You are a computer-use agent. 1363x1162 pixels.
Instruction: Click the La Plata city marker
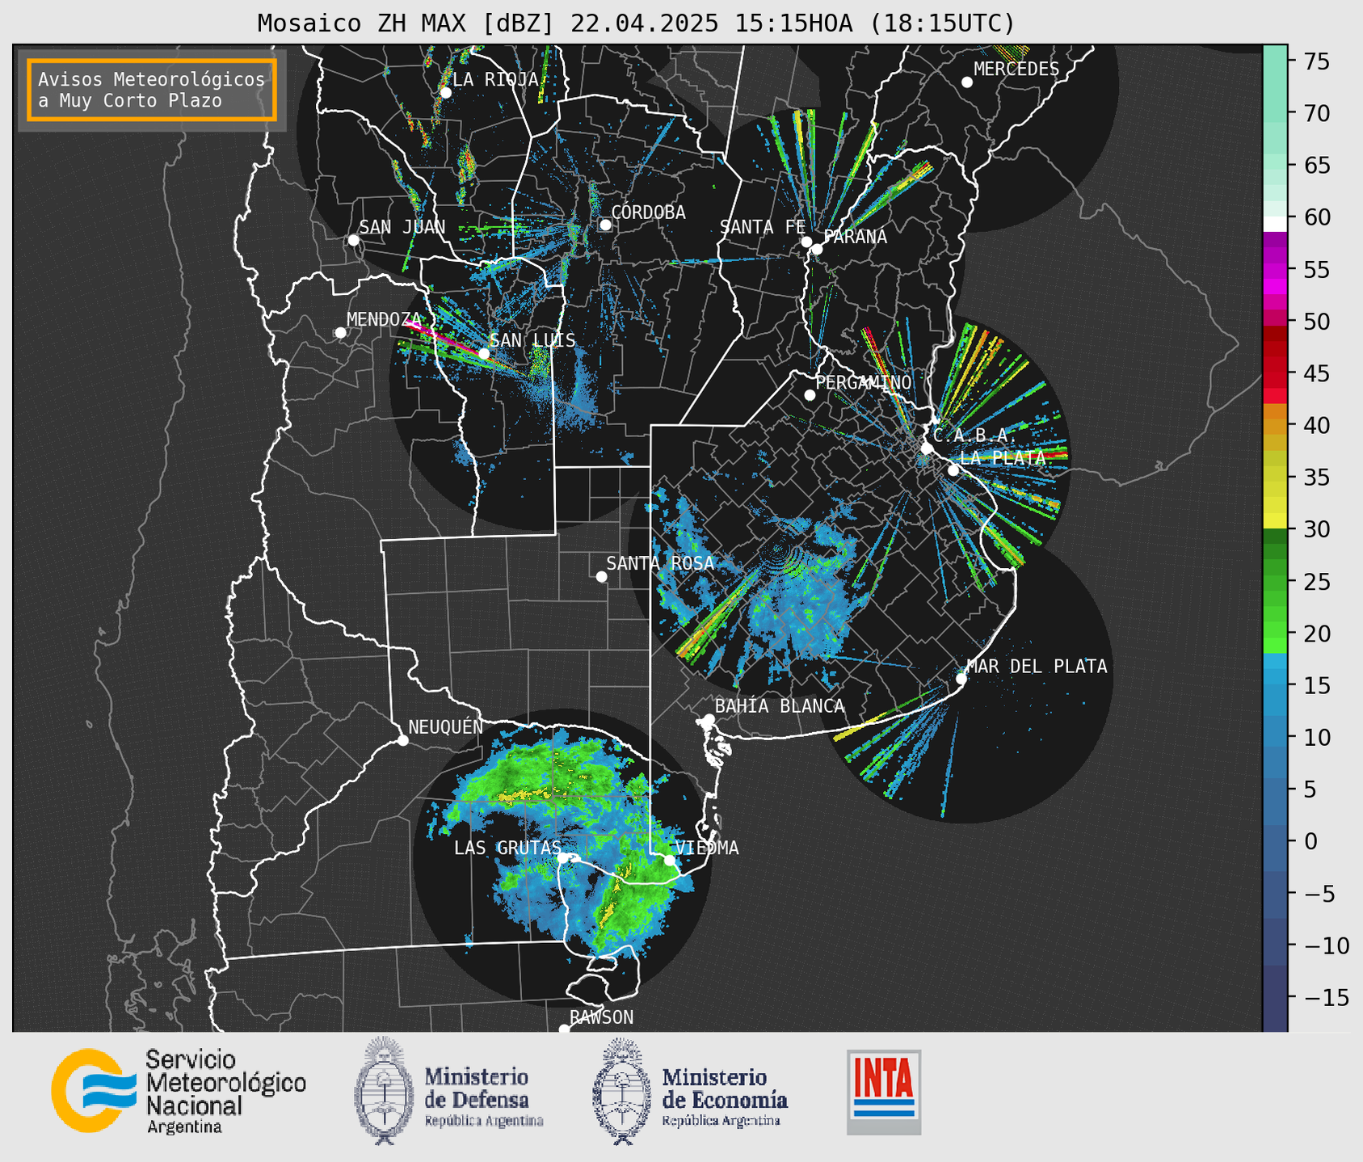click(953, 470)
